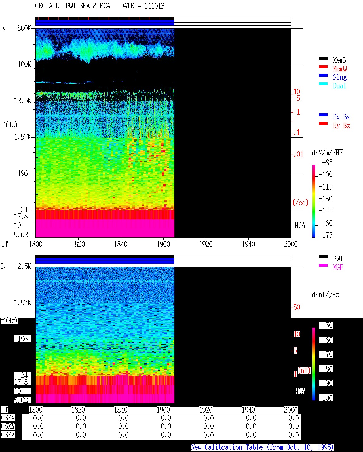363x452 pixels.
Task: Click the New Calibration Table note
Action: pyautogui.click(x=263, y=447)
